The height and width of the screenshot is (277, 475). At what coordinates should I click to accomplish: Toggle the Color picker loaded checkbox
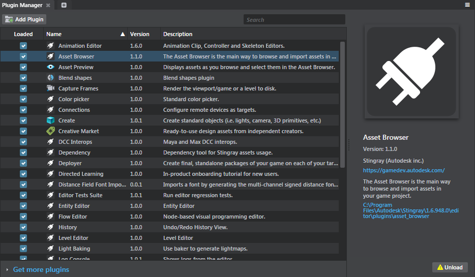(23, 99)
